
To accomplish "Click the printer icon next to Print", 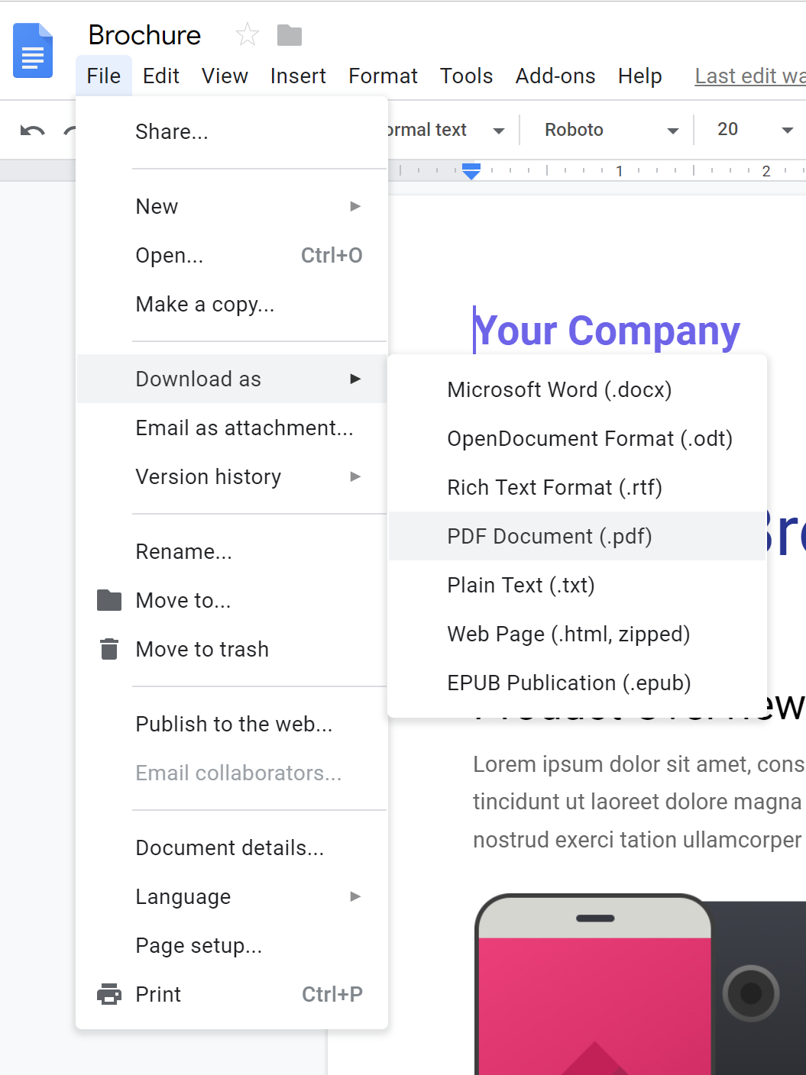I will [x=109, y=994].
